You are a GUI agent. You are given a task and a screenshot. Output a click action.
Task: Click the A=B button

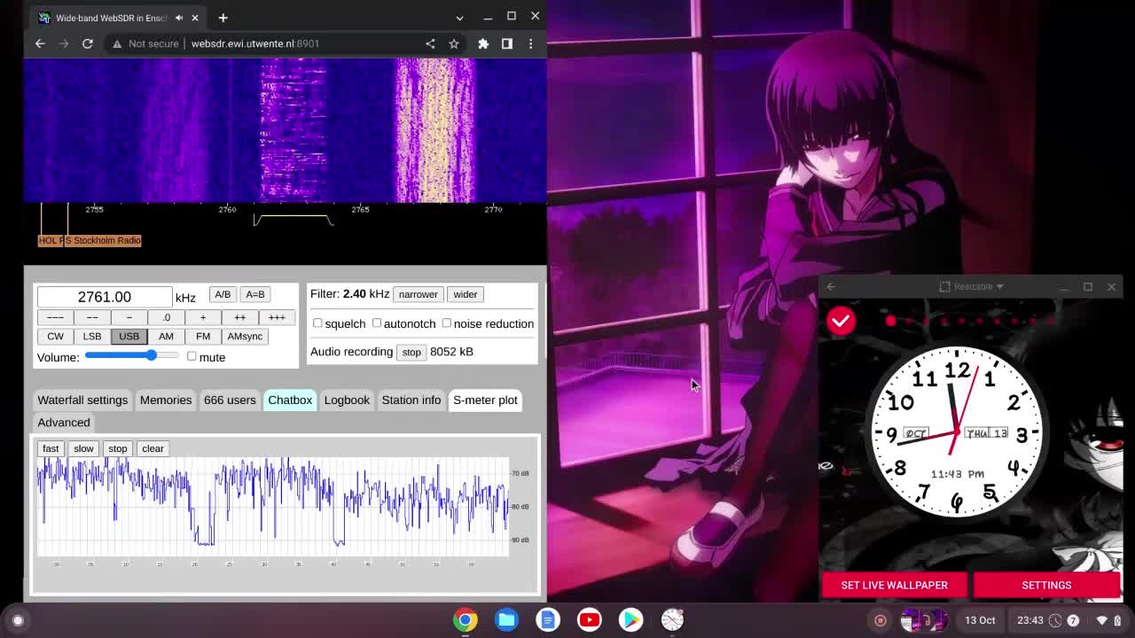click(x=255, y=294)
